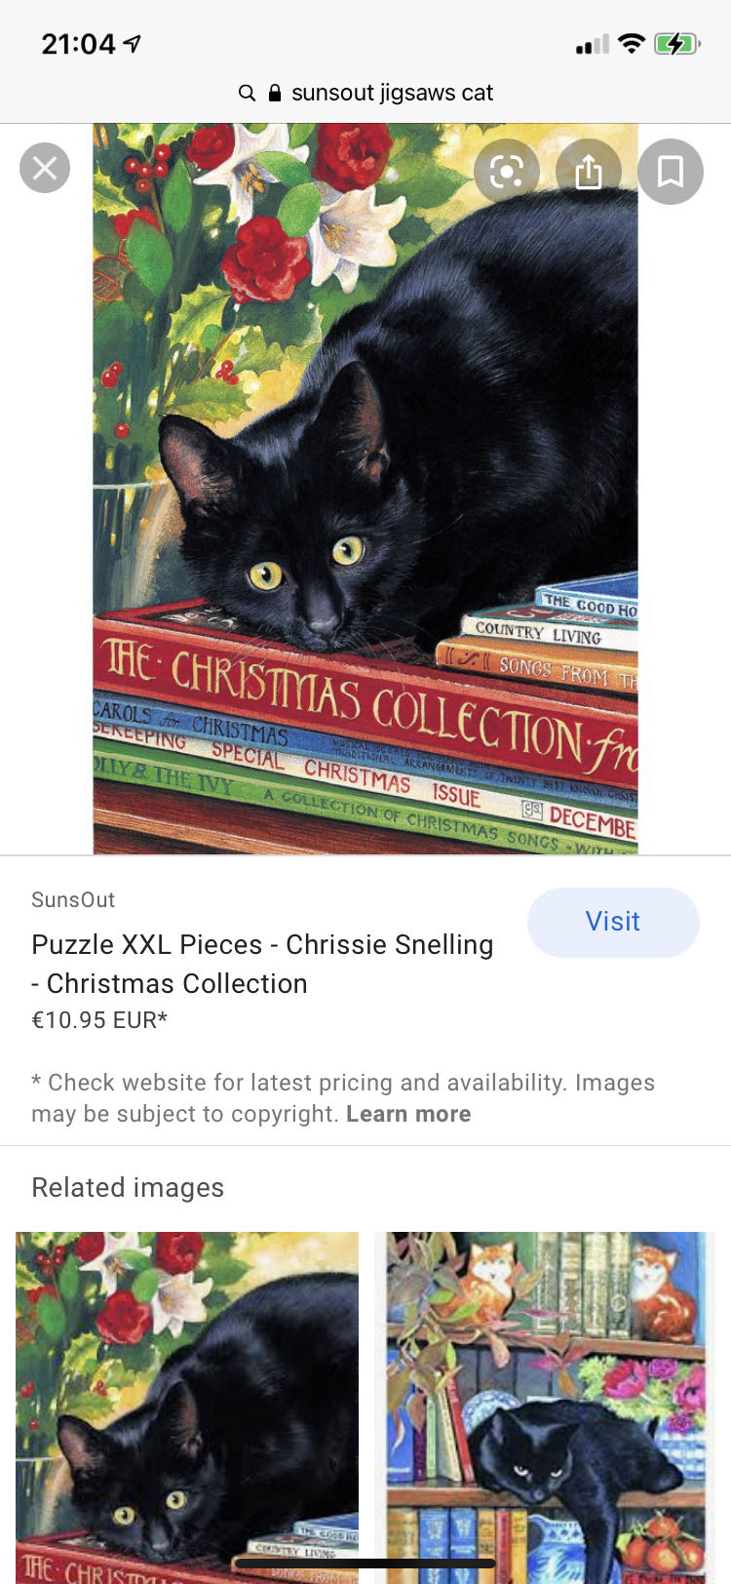Tap the €10.95 EUR price text
731x1584 pixels.
pos(99,1020)
